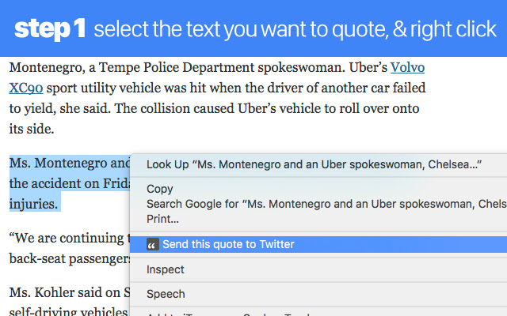The height and width of the screenshot is (316, 507).
Task: Choose Inspect in the context menu
Action: (x=166, y=269)
